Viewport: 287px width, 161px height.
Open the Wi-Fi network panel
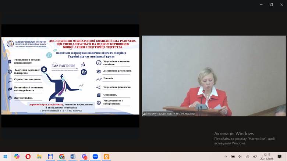pos(247,157)
